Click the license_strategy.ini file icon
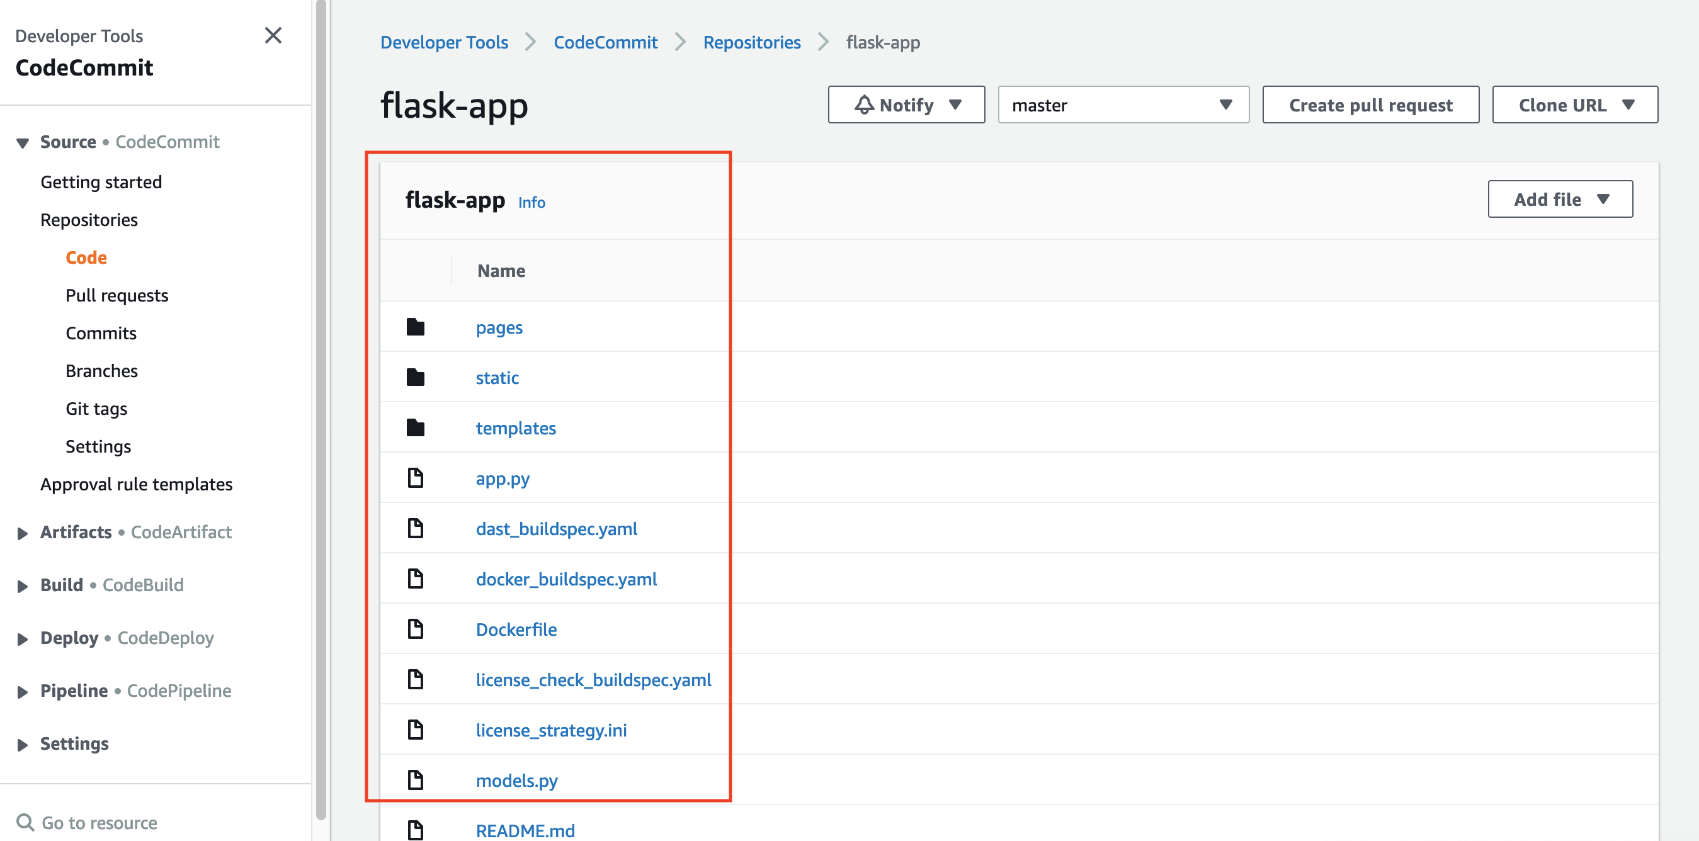This screenshot has width=1699, height=841. (x=416, y=730)
